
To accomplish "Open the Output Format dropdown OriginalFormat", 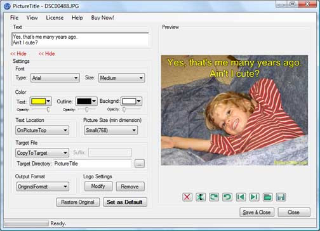I will pos(43,187).
